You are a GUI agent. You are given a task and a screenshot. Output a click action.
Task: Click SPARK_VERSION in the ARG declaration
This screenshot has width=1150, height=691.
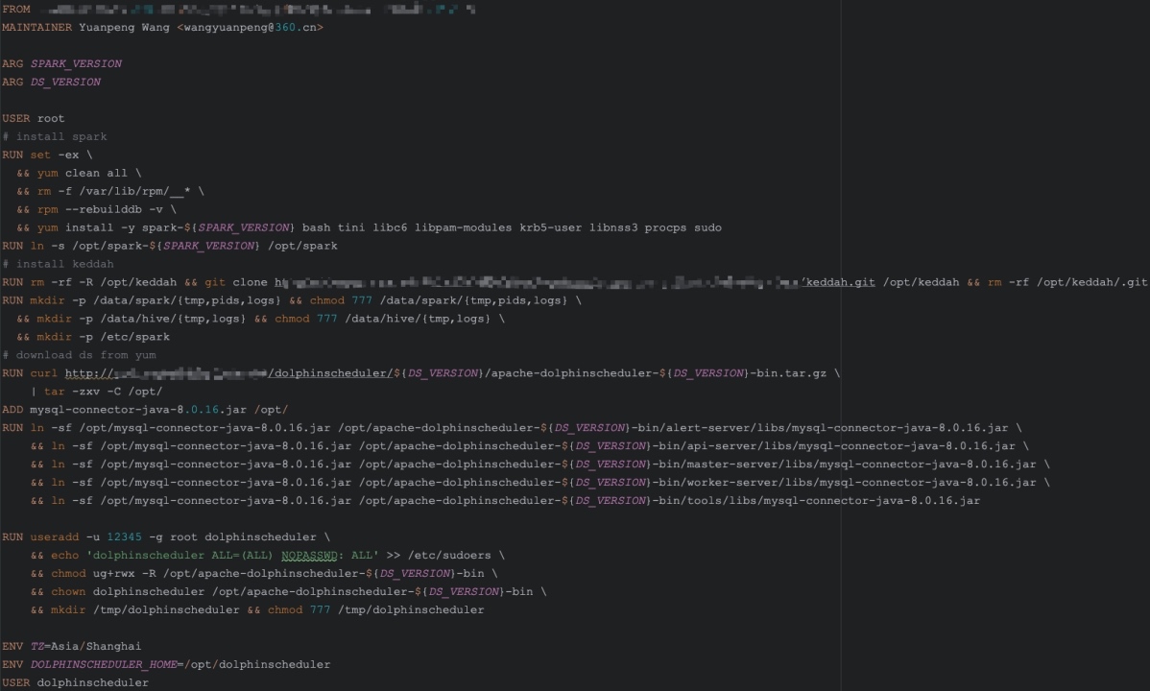[x=76, y=63]
